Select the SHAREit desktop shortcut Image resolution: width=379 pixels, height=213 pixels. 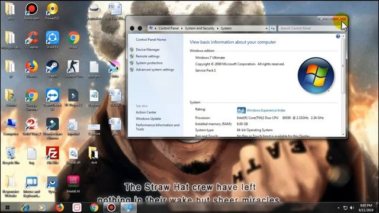point(53,40)
